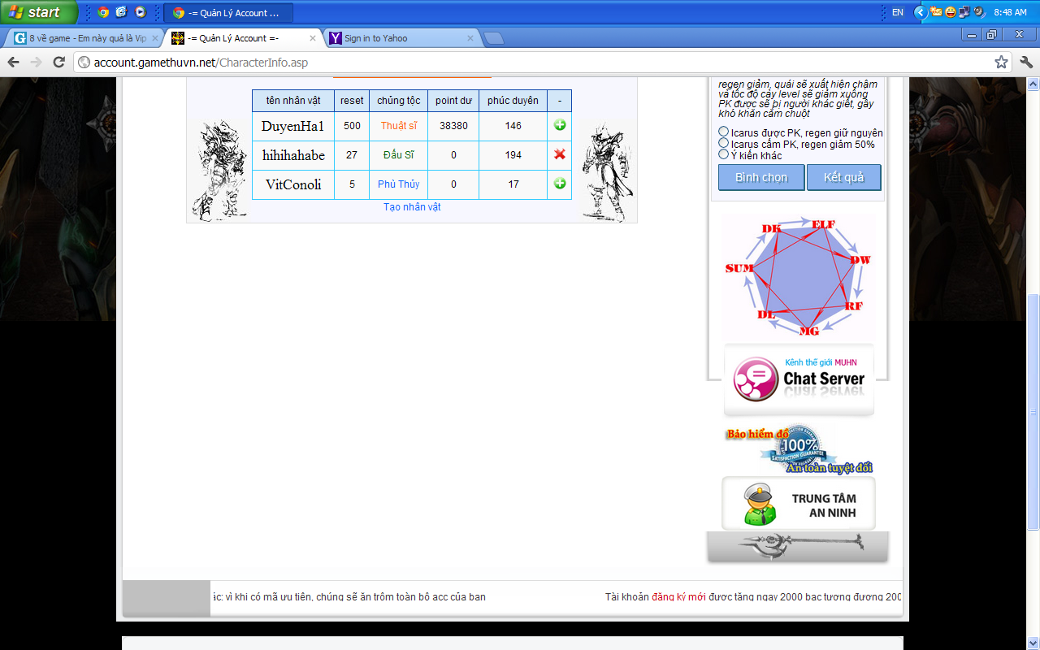Open the Chat Server banner
1040x650 pixels.
click(x=799, y=379)
